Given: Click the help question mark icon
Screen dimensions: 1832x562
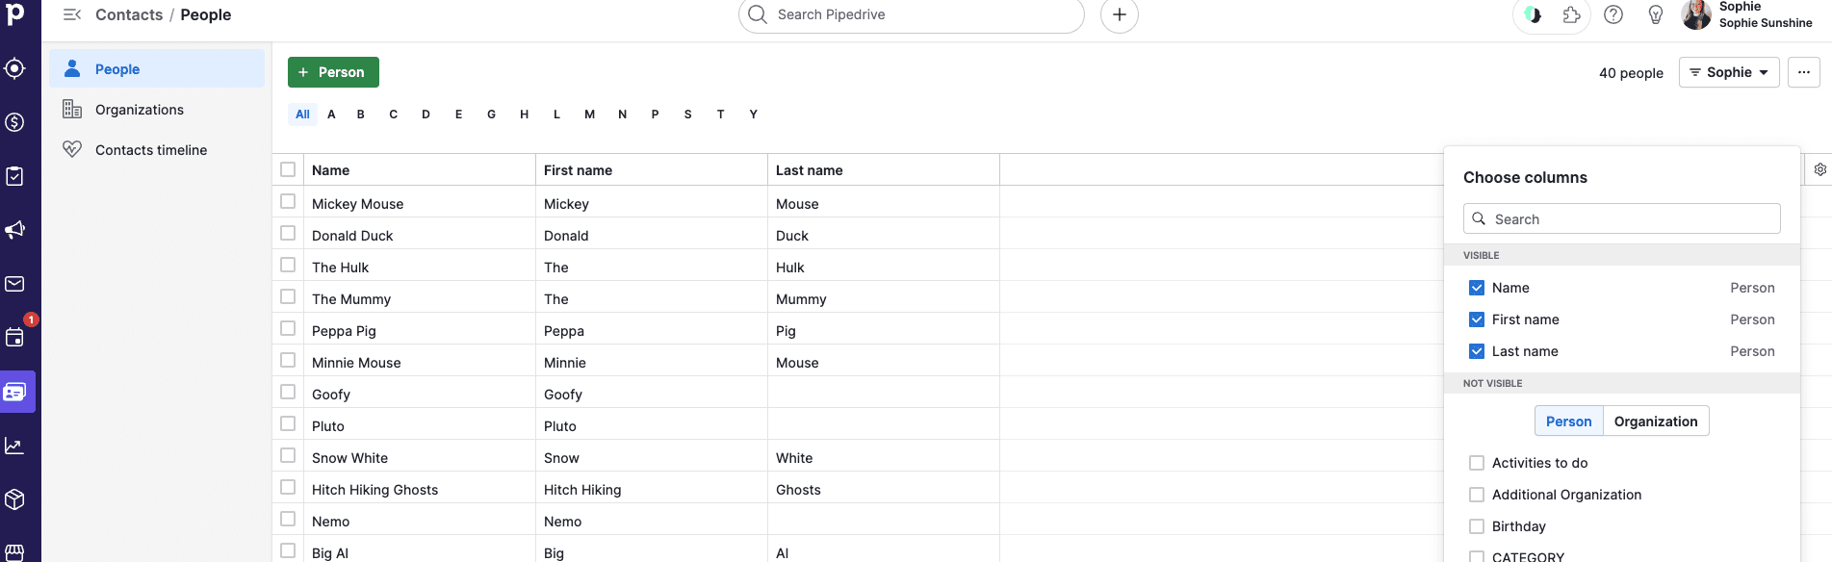Looking at the screenshot, I should [x=1613, y=14].
